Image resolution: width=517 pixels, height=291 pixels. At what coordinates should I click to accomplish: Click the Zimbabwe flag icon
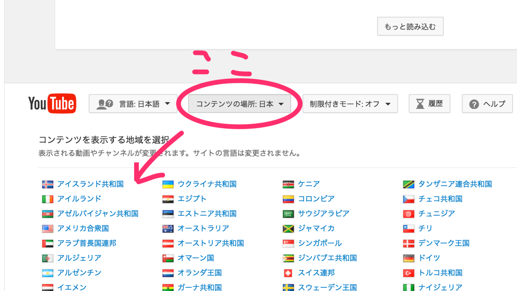[x=288, y=258]
